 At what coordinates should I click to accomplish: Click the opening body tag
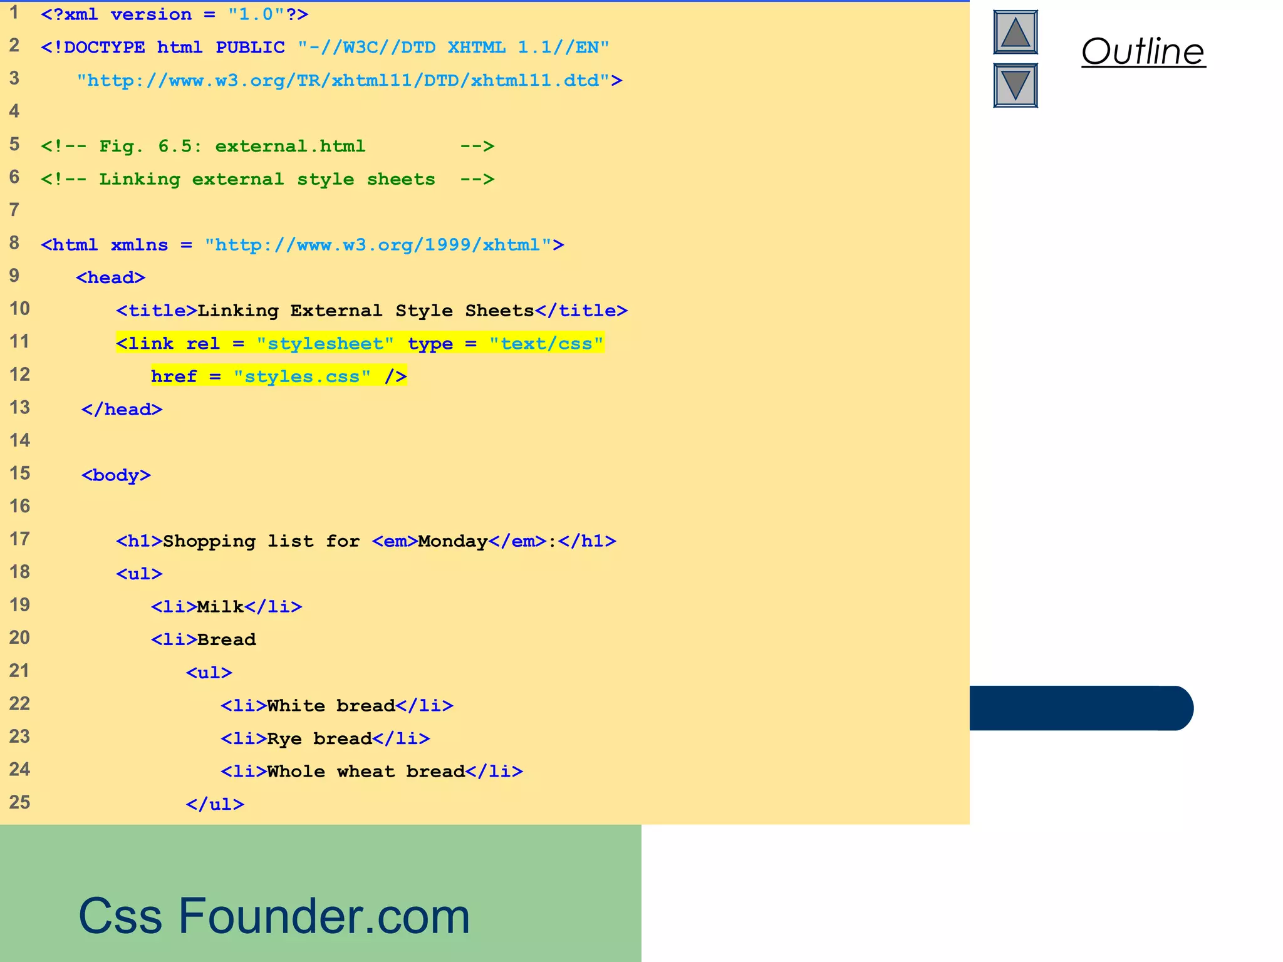click(x=117, y=475)
